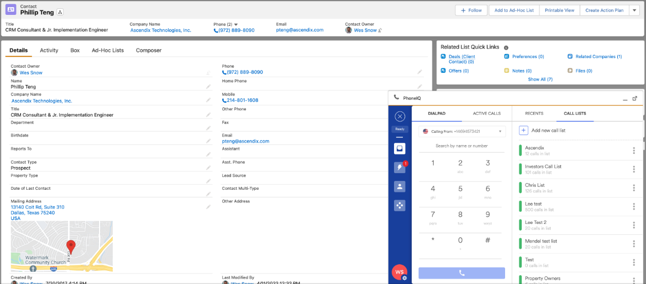646x284 pixels.
Task: Click the round X icon above Ready status
Action: [x=400, y=116]
